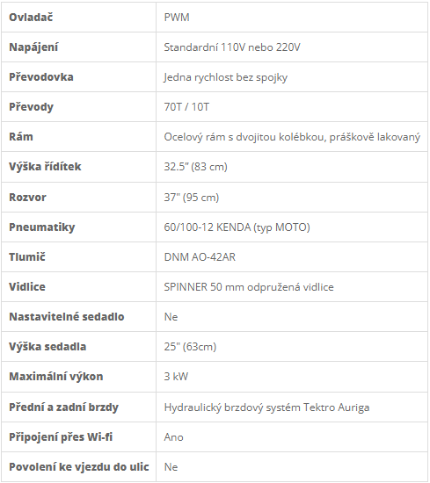Click the 3 kW Maximální výkon value
The width and height of the screenshot is (430, 483).
(176, 377)
